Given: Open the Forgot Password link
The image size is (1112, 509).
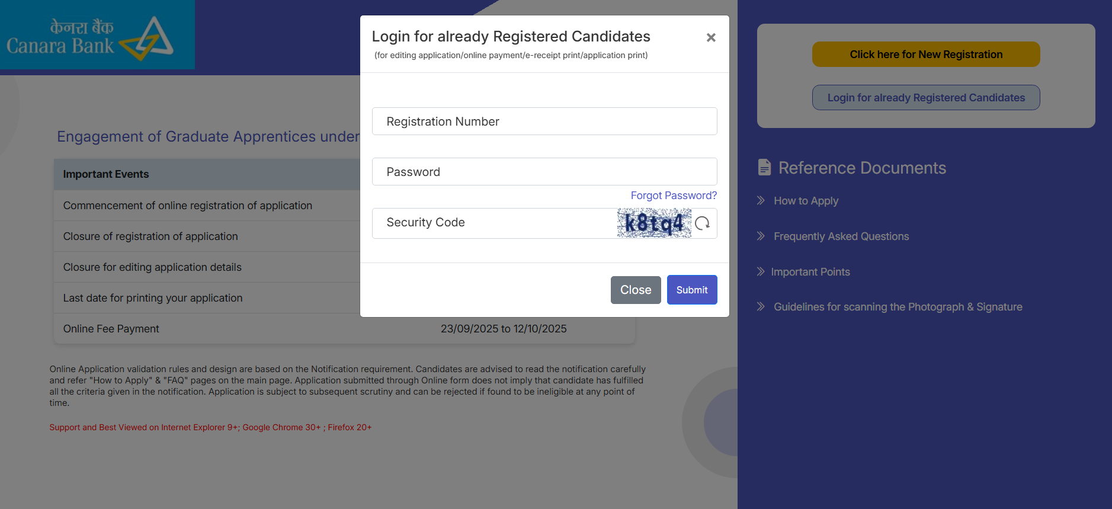Looking at the screenshot, I should point(674,196).
